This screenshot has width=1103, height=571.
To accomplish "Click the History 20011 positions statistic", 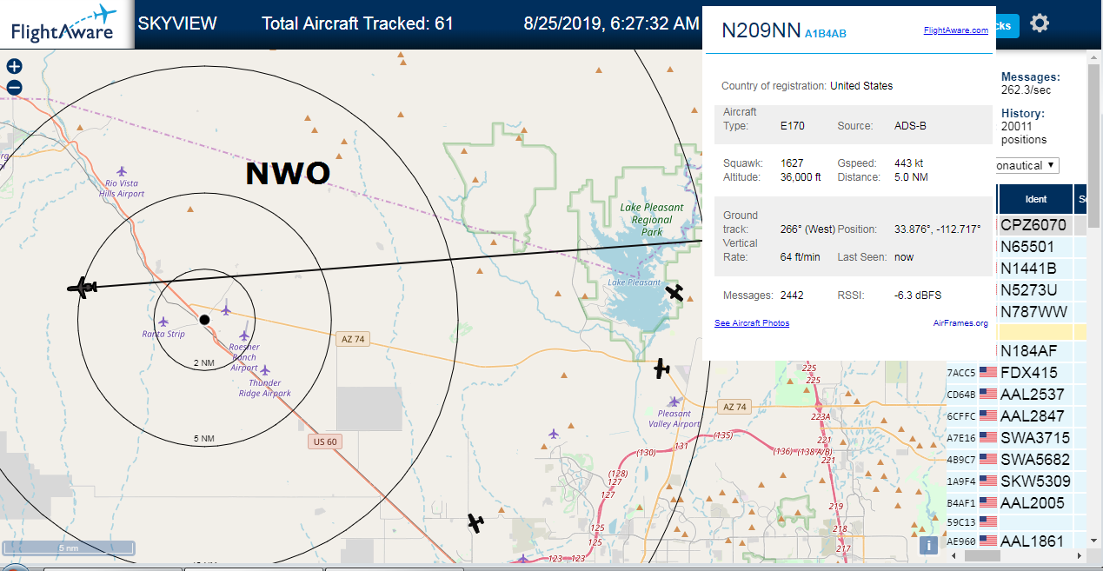I will click(1026, 126).
